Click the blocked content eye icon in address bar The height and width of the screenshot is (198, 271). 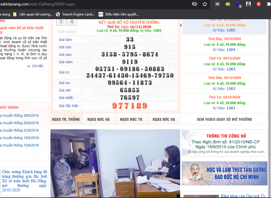[195, 4]
